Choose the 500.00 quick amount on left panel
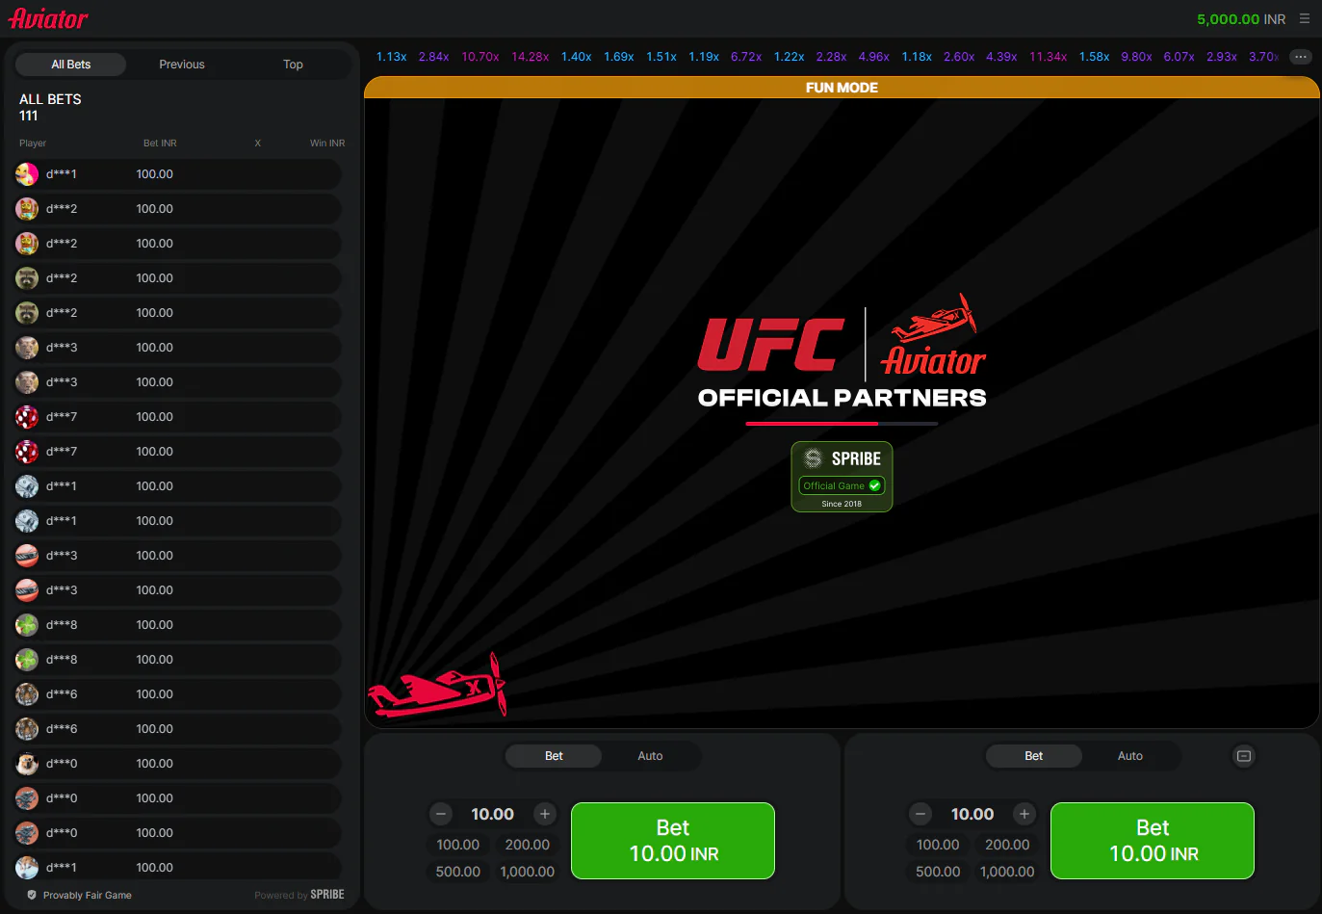1322x914 pixels. pos(458,872)
